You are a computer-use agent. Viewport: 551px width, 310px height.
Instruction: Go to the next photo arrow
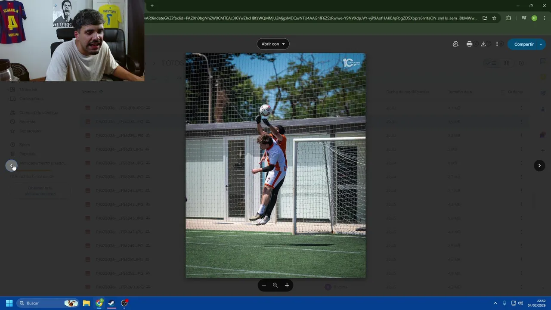click(539, 165)
